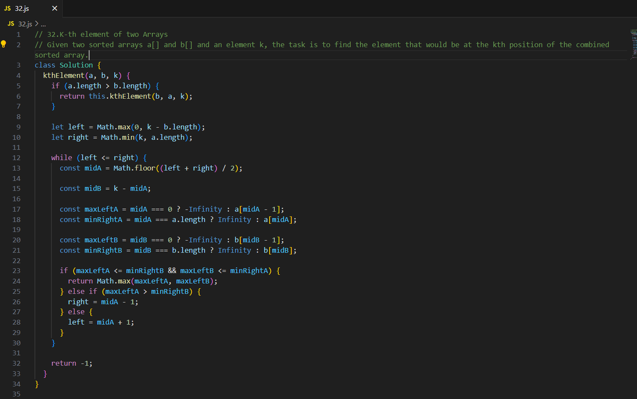
Task: Click the '// 32.K-th element of two Arrays' comment
Action: click(x=101, y=34)
